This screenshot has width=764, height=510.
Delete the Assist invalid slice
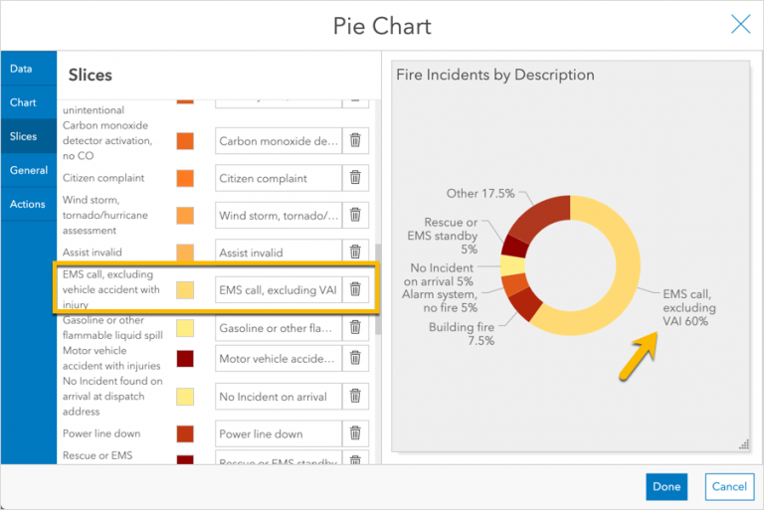(x=355, y=253)
